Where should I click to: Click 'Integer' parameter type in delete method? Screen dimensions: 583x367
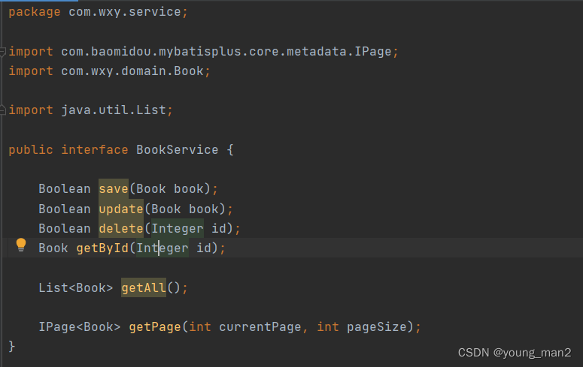coord(178,229)
